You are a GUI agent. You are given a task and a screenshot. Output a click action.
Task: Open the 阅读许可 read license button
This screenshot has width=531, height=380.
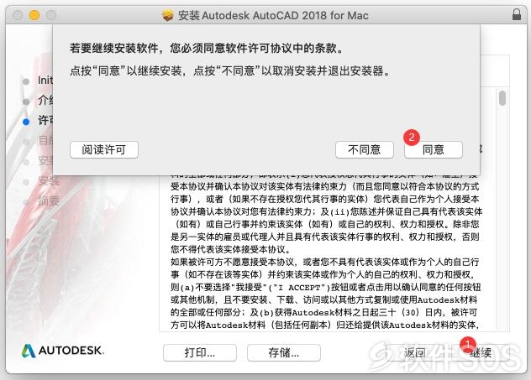tap(104, 150)
